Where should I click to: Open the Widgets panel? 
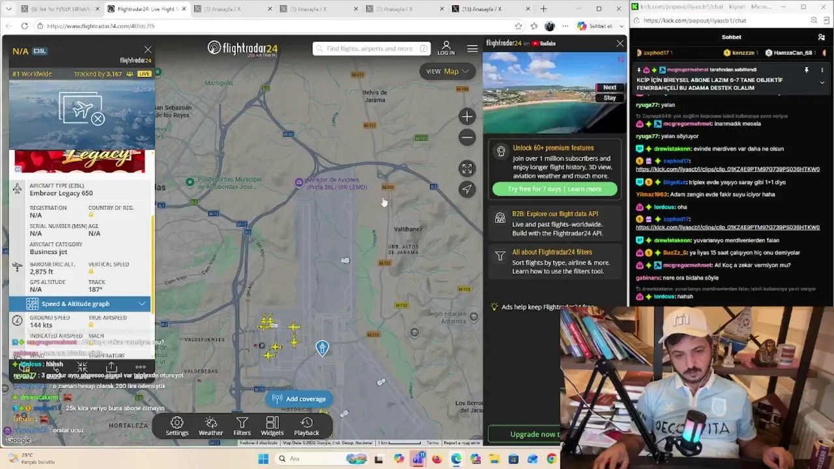tap(272, 426)
